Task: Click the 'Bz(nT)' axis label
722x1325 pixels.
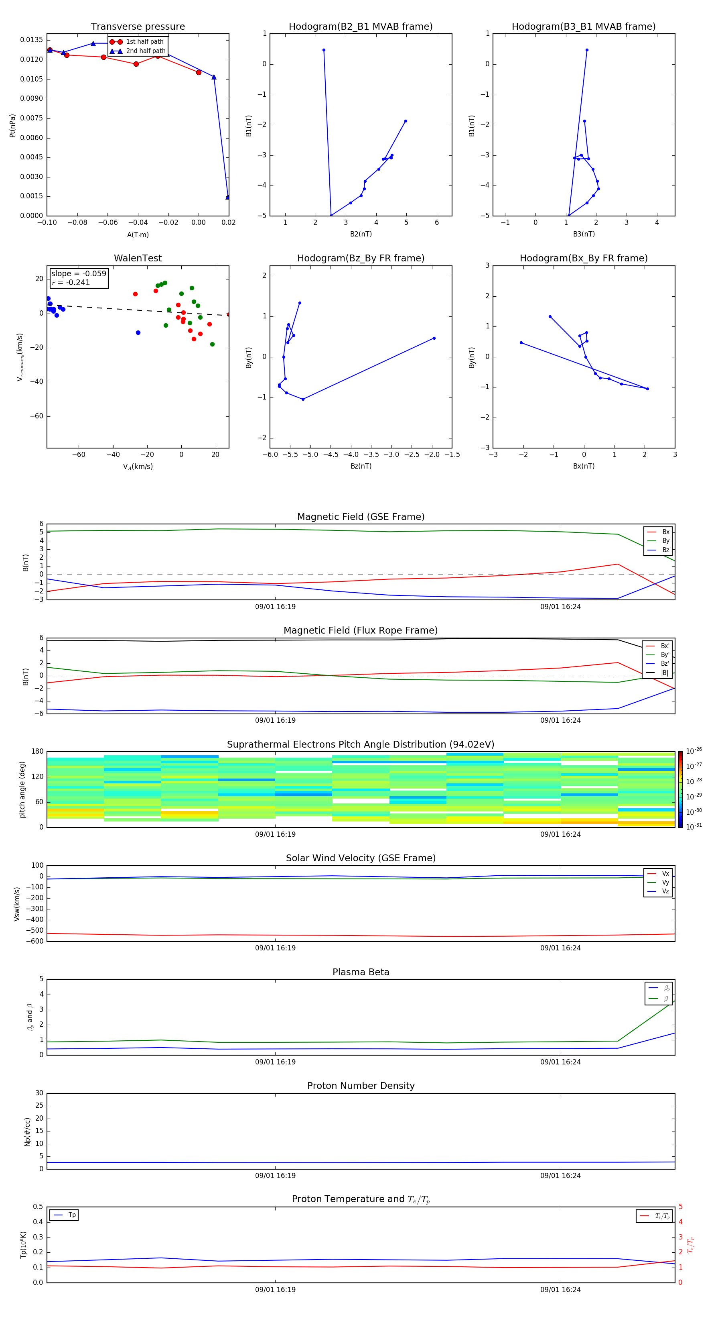Action: pyautogui.click(x=361, y=466)
